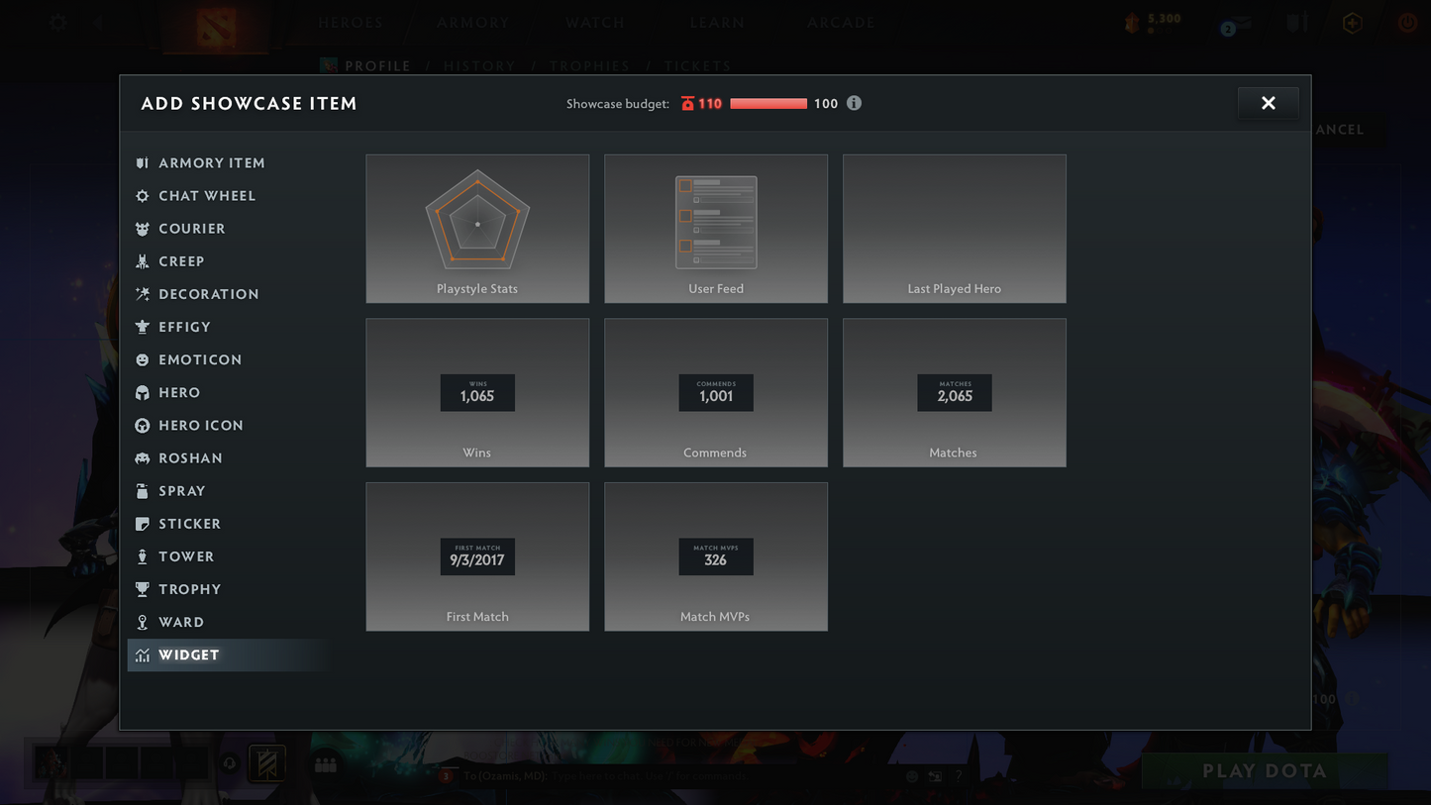Click the Profile tab
Image resolution: width=1431 pixels, height=805 pixels.
(377, 66)
